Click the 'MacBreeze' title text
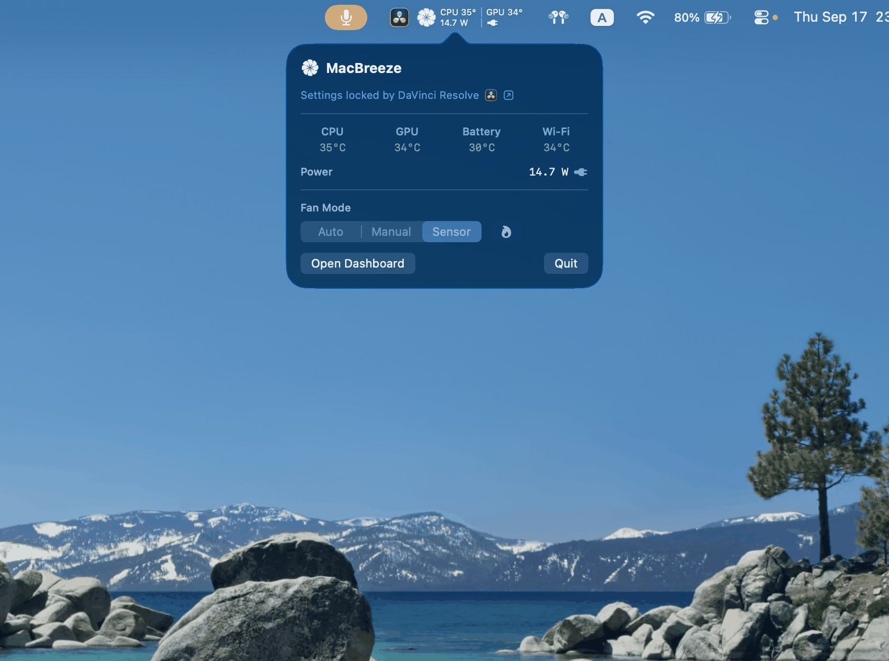The width and height of the screenshot is (889, 661). click(364, 68)
